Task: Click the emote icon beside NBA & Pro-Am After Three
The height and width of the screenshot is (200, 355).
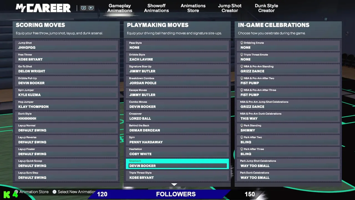Action: pos(242,90)
